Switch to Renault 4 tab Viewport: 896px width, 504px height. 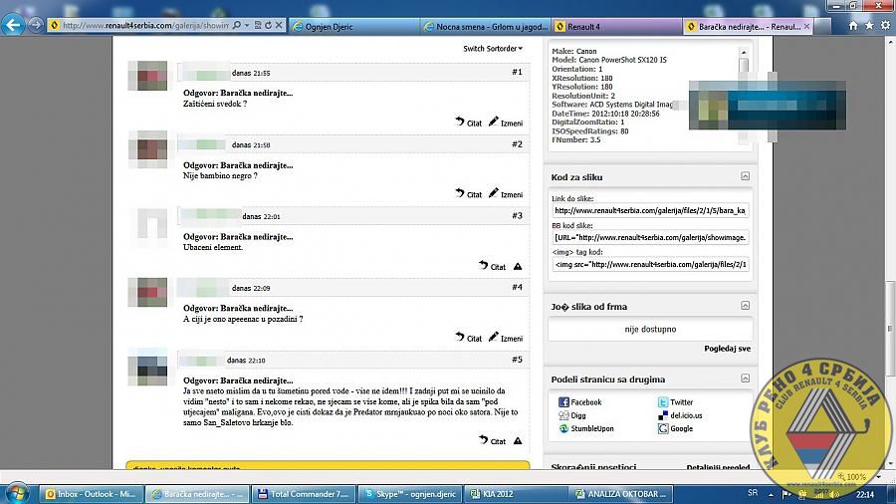click(x=617, y=26)
